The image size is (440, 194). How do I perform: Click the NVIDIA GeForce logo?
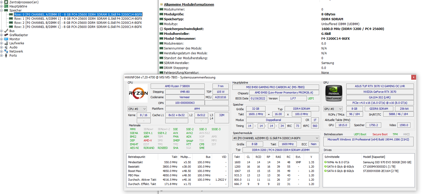click(334, 94)
